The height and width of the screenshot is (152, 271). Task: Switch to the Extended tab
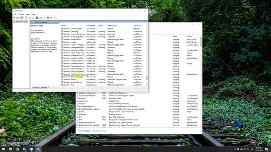tap(35, 87)
